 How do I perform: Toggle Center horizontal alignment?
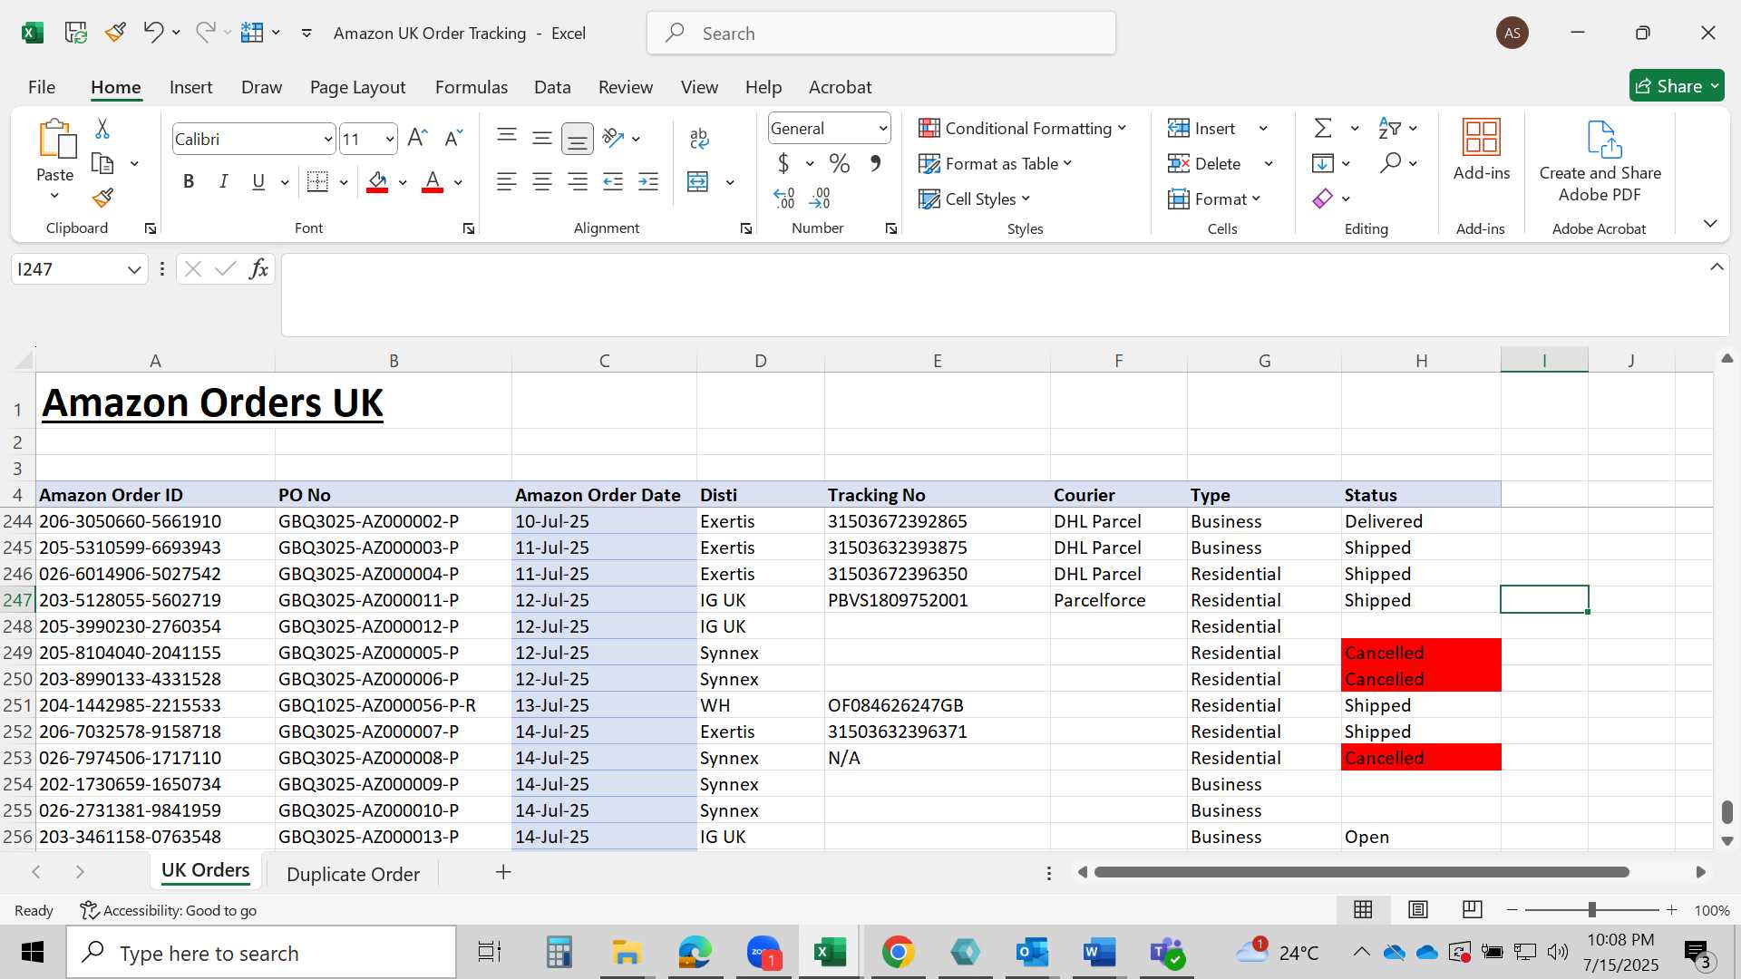(542, 182)
